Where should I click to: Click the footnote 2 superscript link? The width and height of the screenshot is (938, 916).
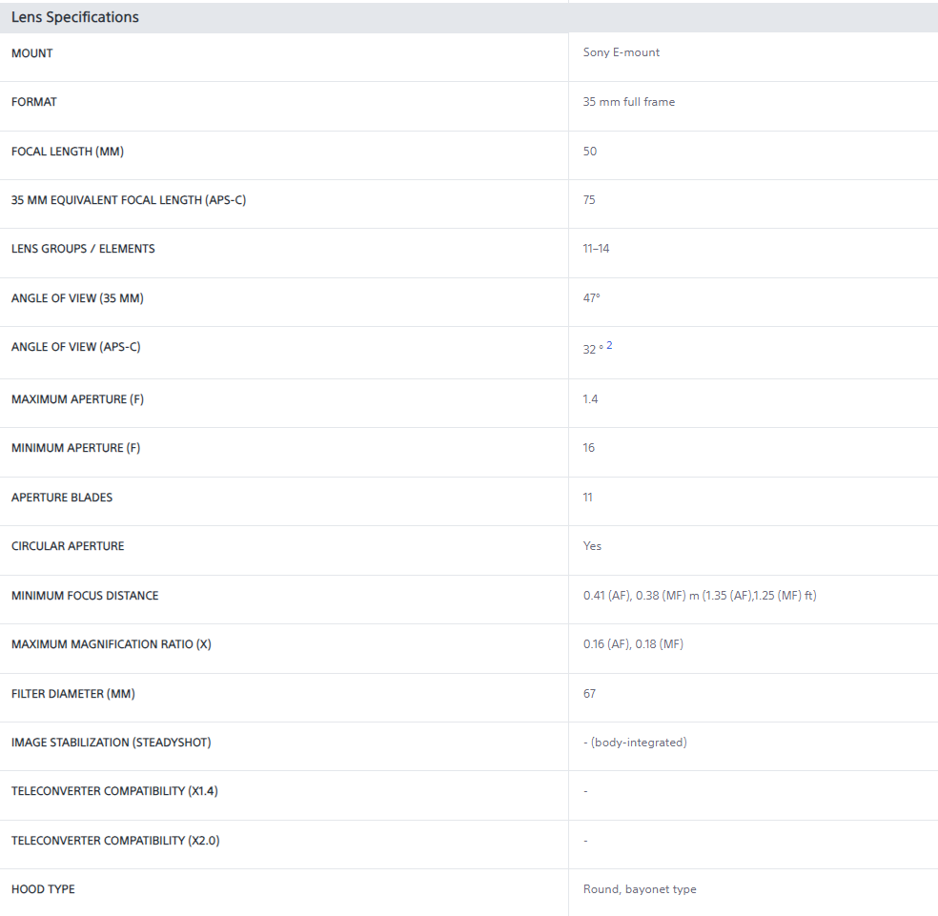[x=609, y=345]
